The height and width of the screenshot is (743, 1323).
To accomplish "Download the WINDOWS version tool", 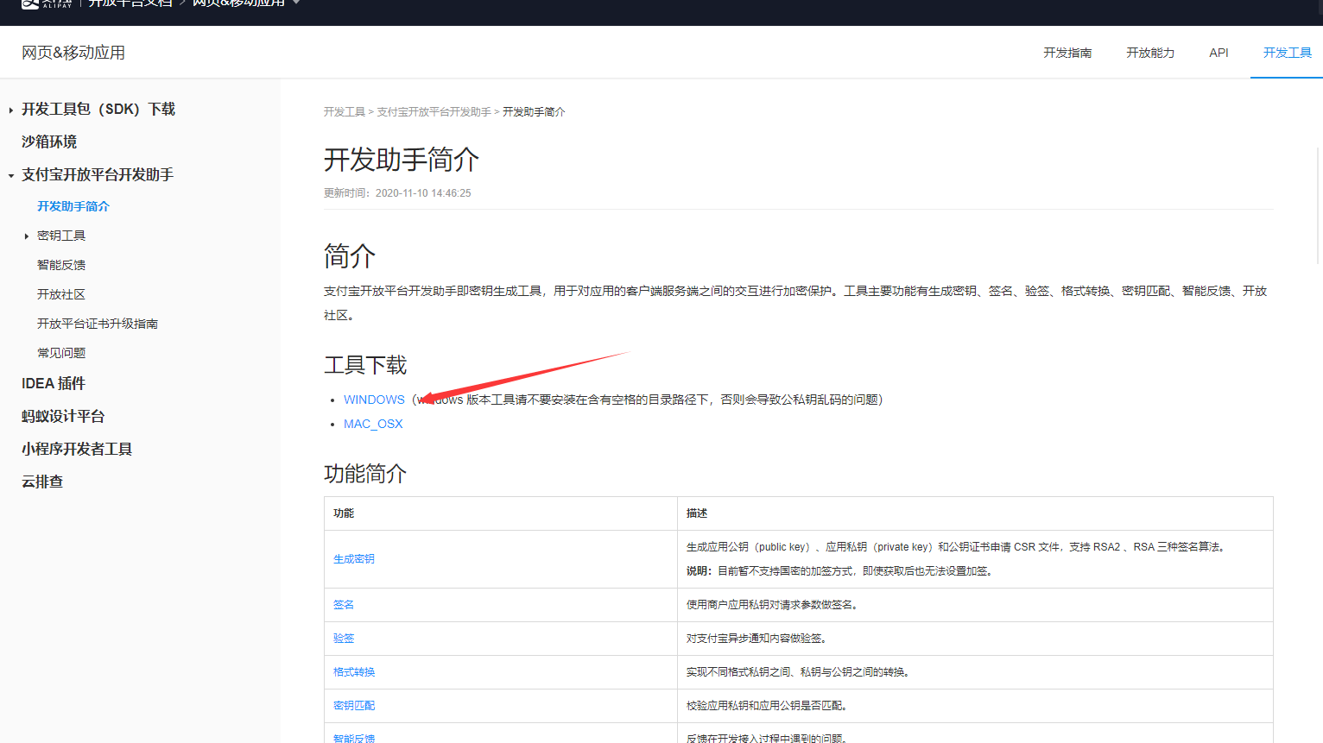I will tap(374, 400).
